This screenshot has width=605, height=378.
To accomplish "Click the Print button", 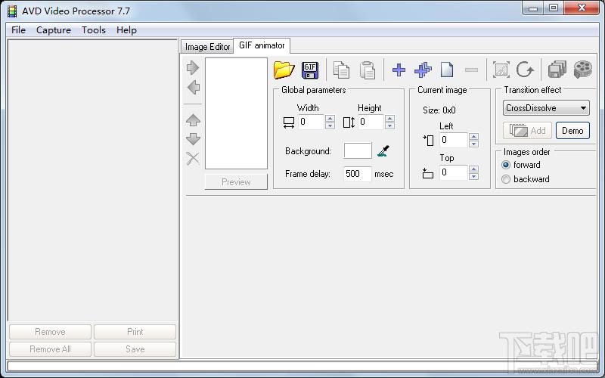I will 135,332.
